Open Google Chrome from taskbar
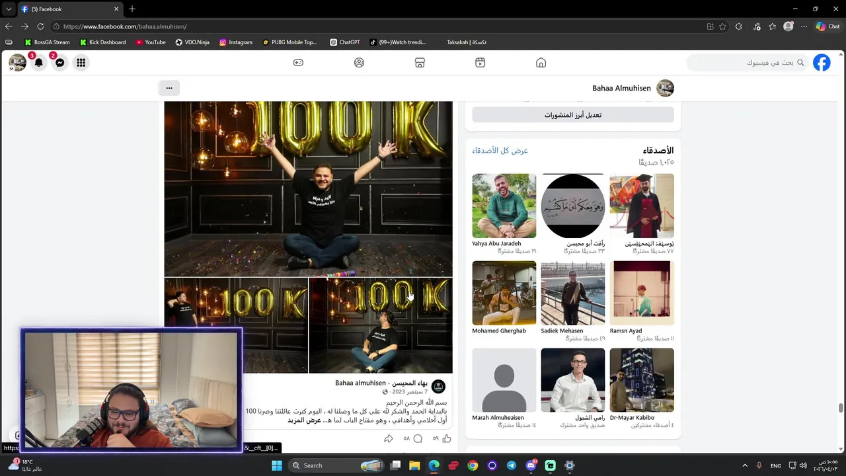 (473, 465)
